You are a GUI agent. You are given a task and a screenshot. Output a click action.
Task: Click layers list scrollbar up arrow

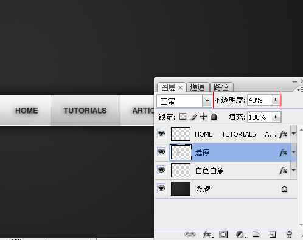(301, 129)
